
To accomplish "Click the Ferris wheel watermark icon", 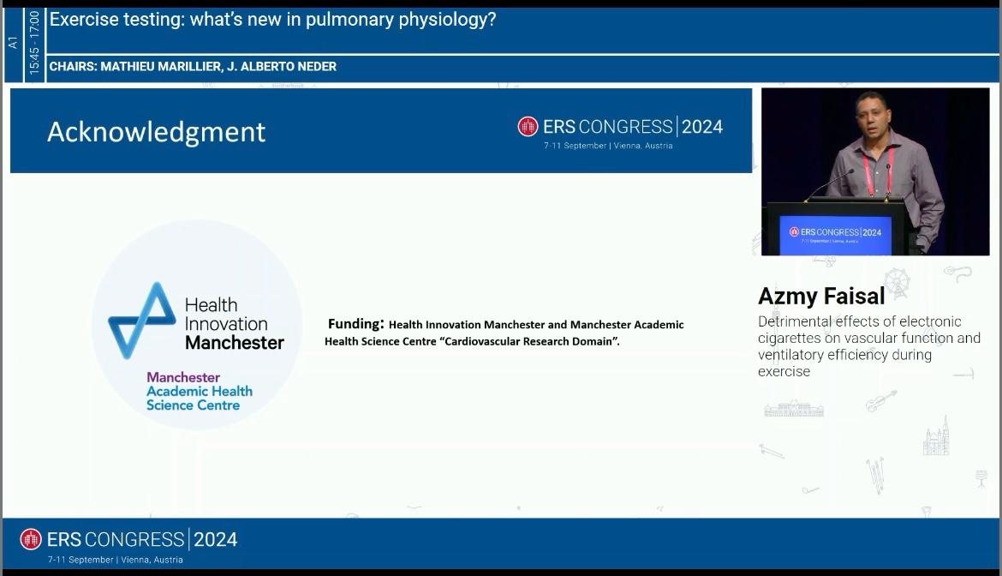I will click(x=897, y=283).
